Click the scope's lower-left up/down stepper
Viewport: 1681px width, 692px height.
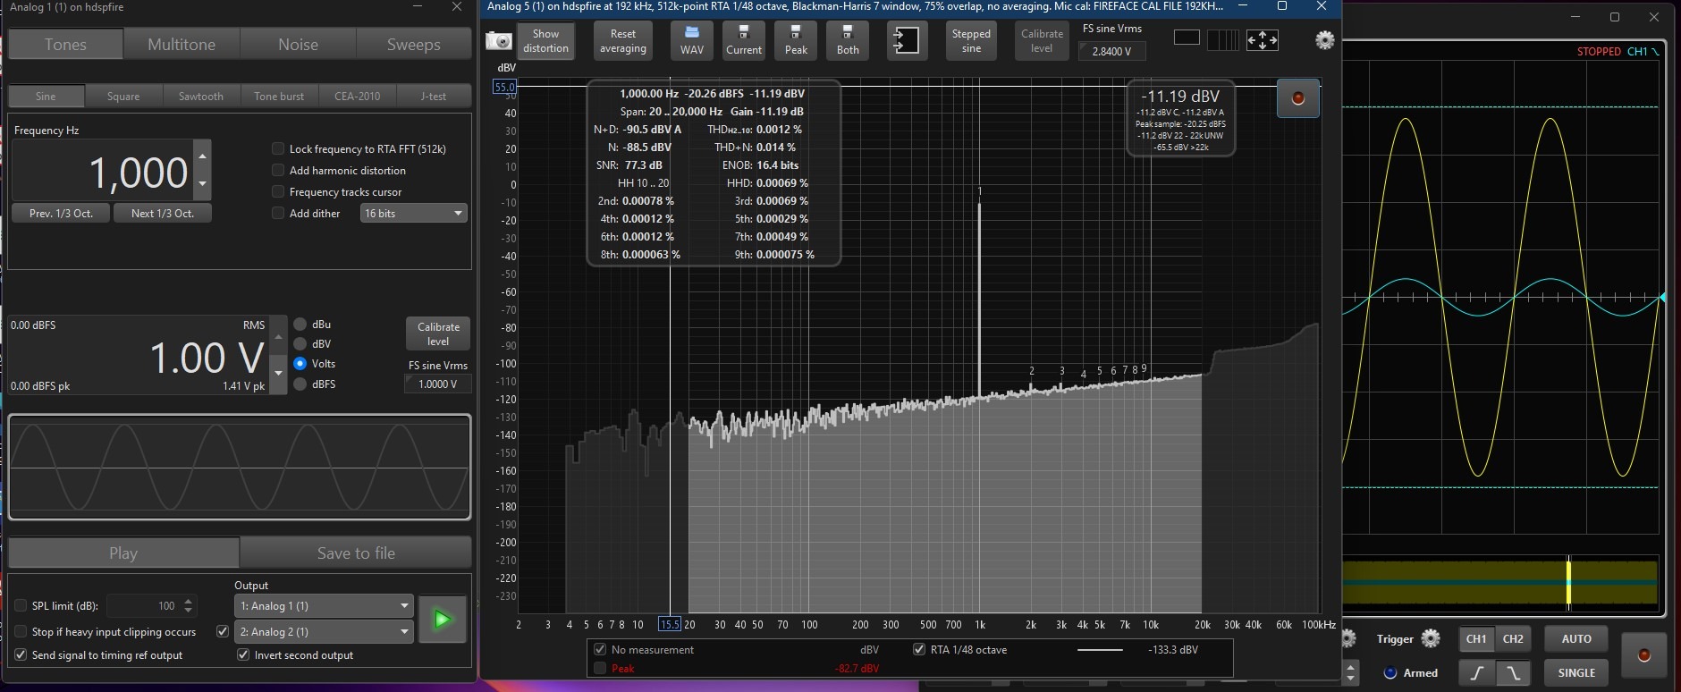[1351, 672]
